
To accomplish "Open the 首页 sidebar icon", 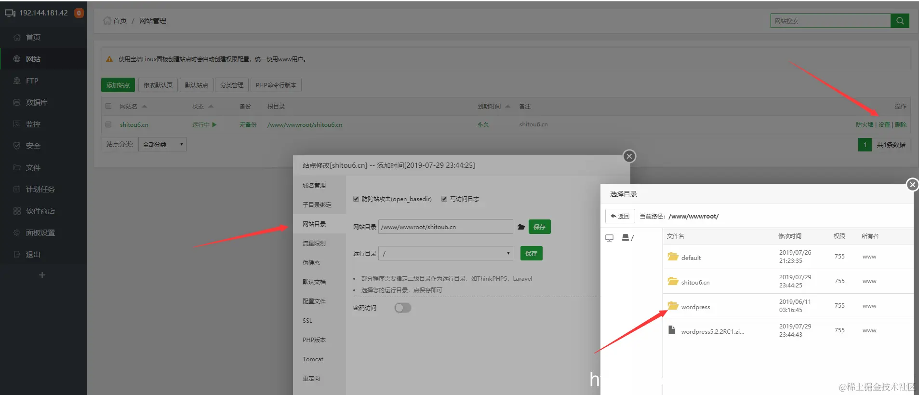I will (x=17, y=37).
